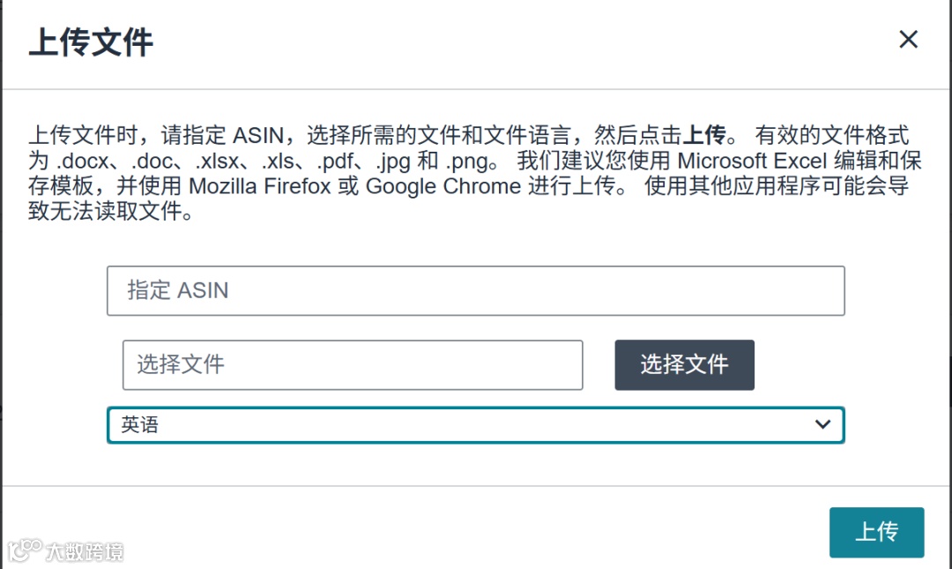This screenshot has width=952, height=569.
Task: Click the teal 上传 button
Action: (x=876, y=532)
